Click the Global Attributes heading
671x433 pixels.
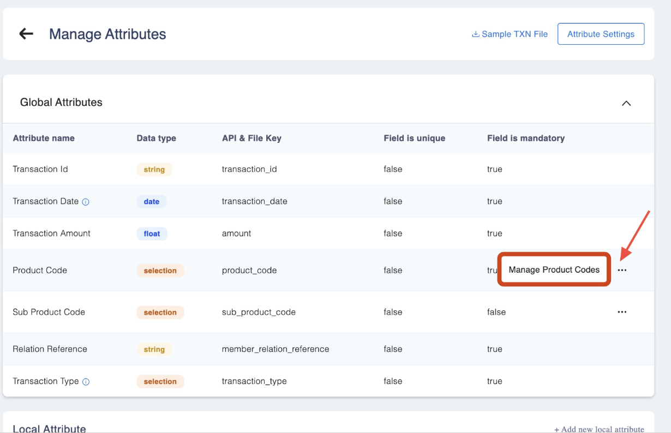pos(61,103)
